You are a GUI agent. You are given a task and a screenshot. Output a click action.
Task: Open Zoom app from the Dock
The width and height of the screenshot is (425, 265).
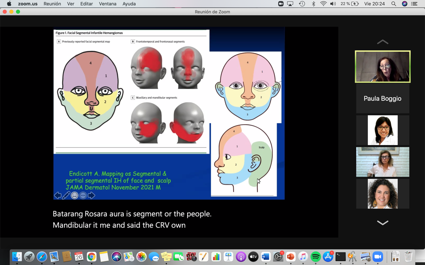click(378, 257)
